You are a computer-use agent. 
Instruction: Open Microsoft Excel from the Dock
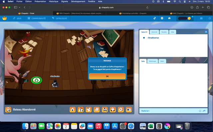pyautogui.click(x=151, y=126)
